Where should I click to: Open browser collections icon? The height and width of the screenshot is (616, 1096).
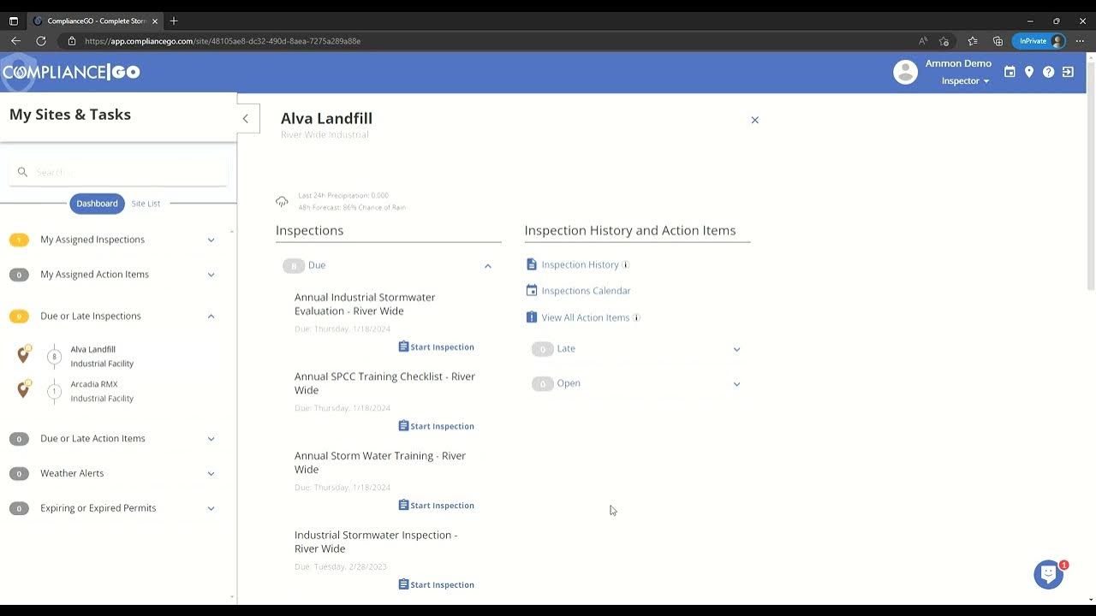click(x=998, y=41)
